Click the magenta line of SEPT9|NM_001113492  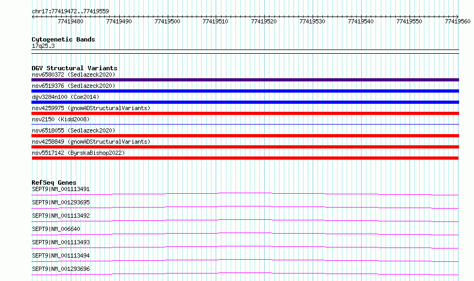tap(245, 220)
